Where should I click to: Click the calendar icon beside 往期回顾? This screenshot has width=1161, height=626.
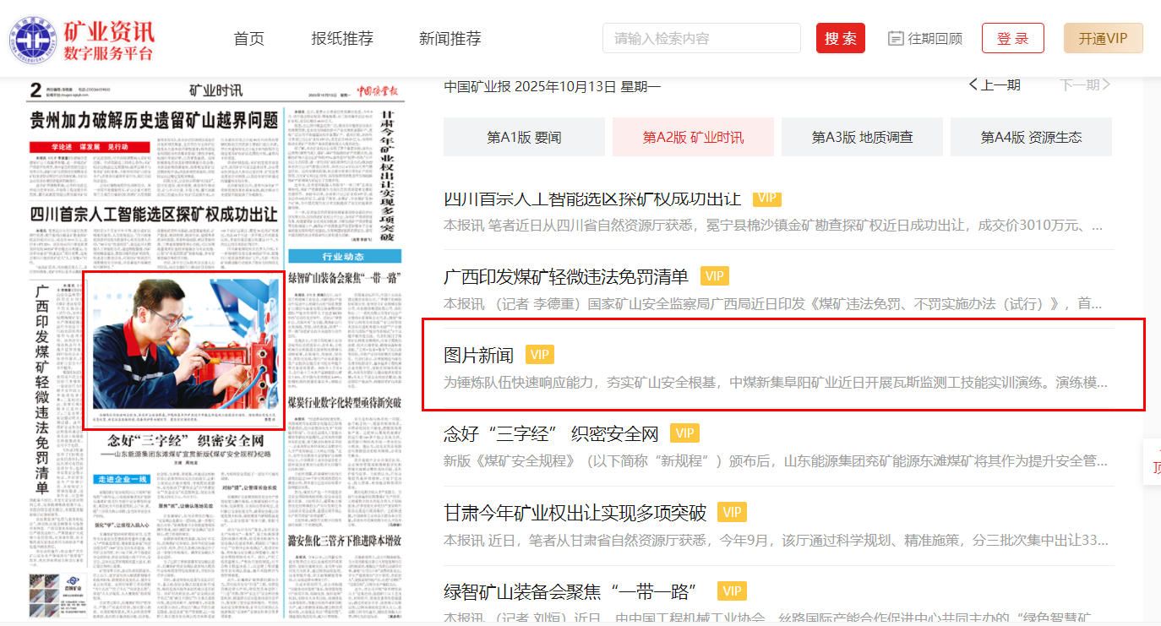[x=896, y=38]
